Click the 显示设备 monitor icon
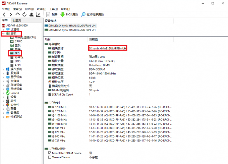 (8, 77)
